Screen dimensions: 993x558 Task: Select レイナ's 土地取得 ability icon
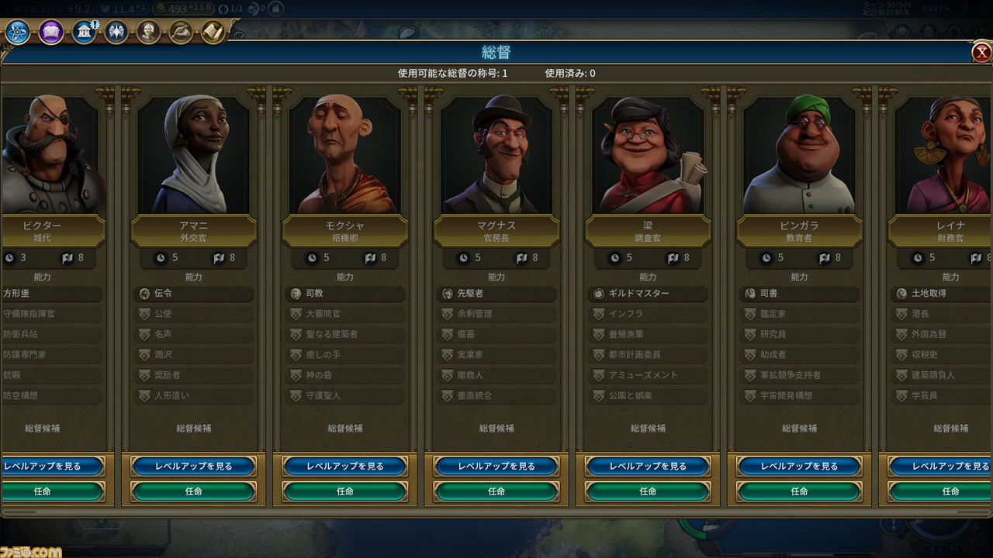tap(901, 294)
